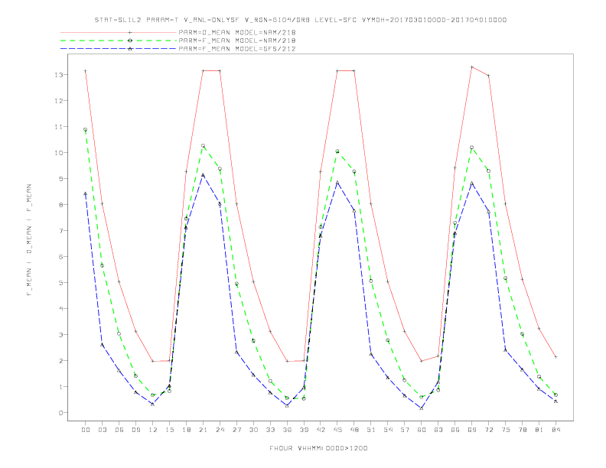
Task: Click x-axis forecast hour label 30
Action: pos(253,430)
